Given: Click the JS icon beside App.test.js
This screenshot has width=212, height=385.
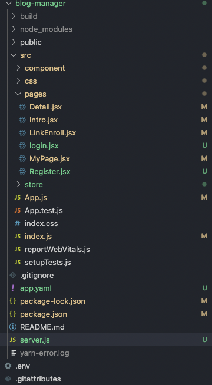Looking at the screenshot, I should coord(18,210).
